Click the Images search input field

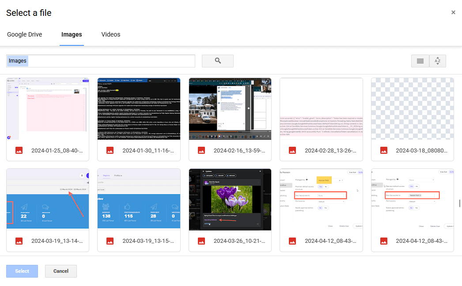101,61
